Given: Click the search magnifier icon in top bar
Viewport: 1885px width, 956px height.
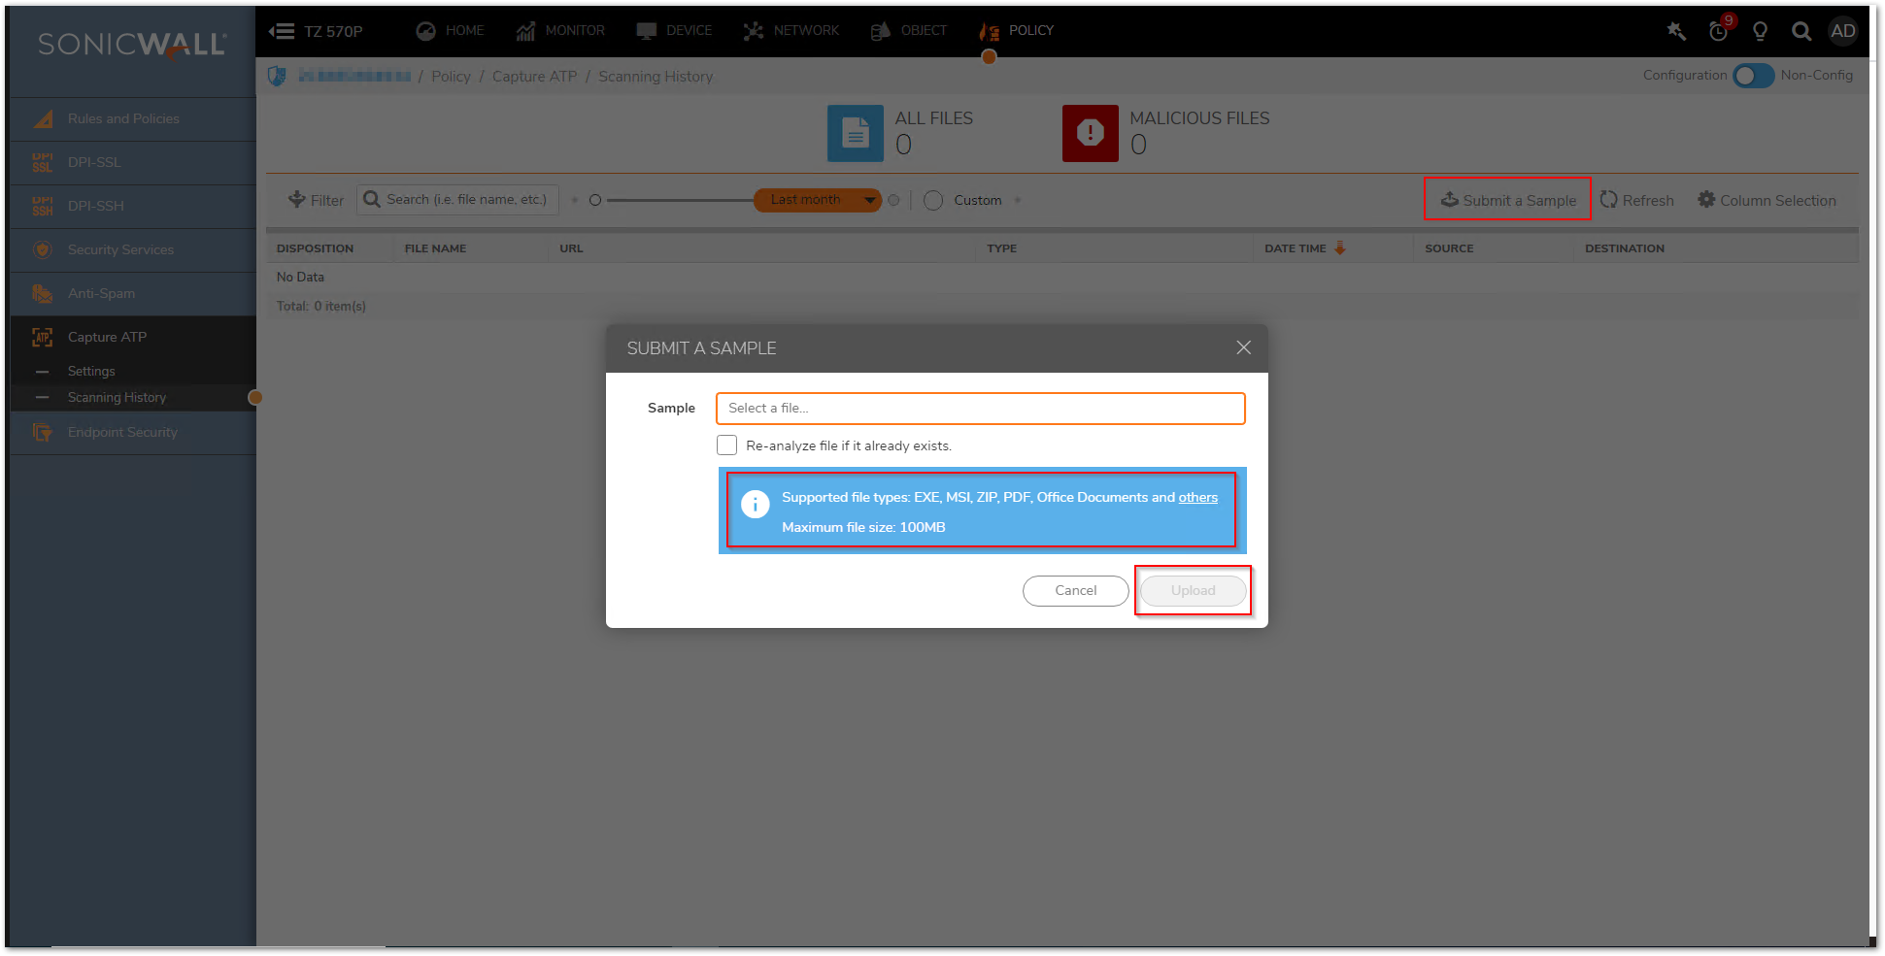Looking at the screenshot, I should click(1801, 31).
